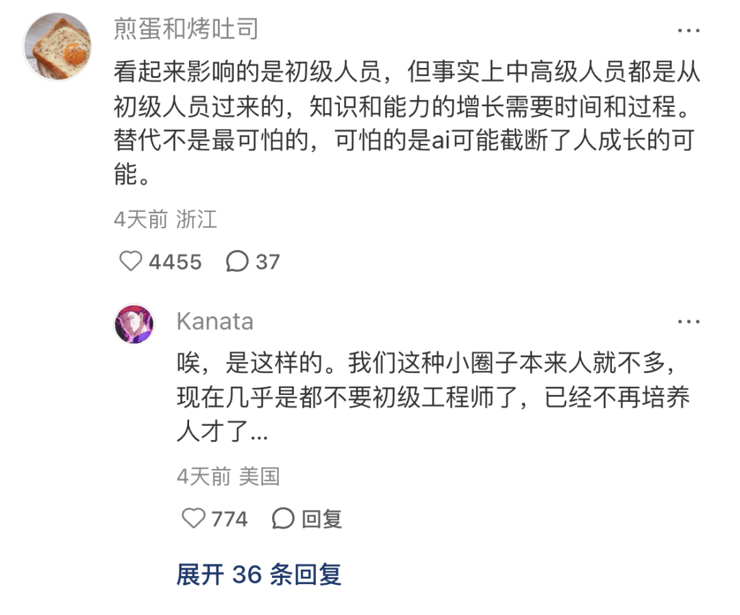
Task: Open comment replies via the speech bubble icon
Action: [236, 261]
